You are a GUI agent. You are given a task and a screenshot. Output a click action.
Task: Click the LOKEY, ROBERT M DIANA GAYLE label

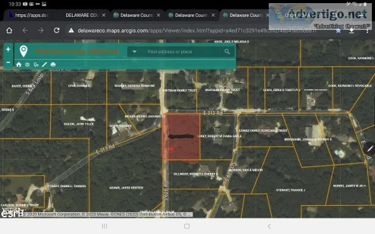(x=219, y=136)
